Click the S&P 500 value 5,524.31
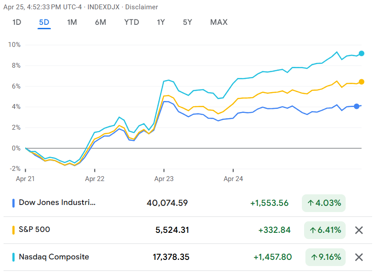Screen dimensions: 381x274 [172, 230]
